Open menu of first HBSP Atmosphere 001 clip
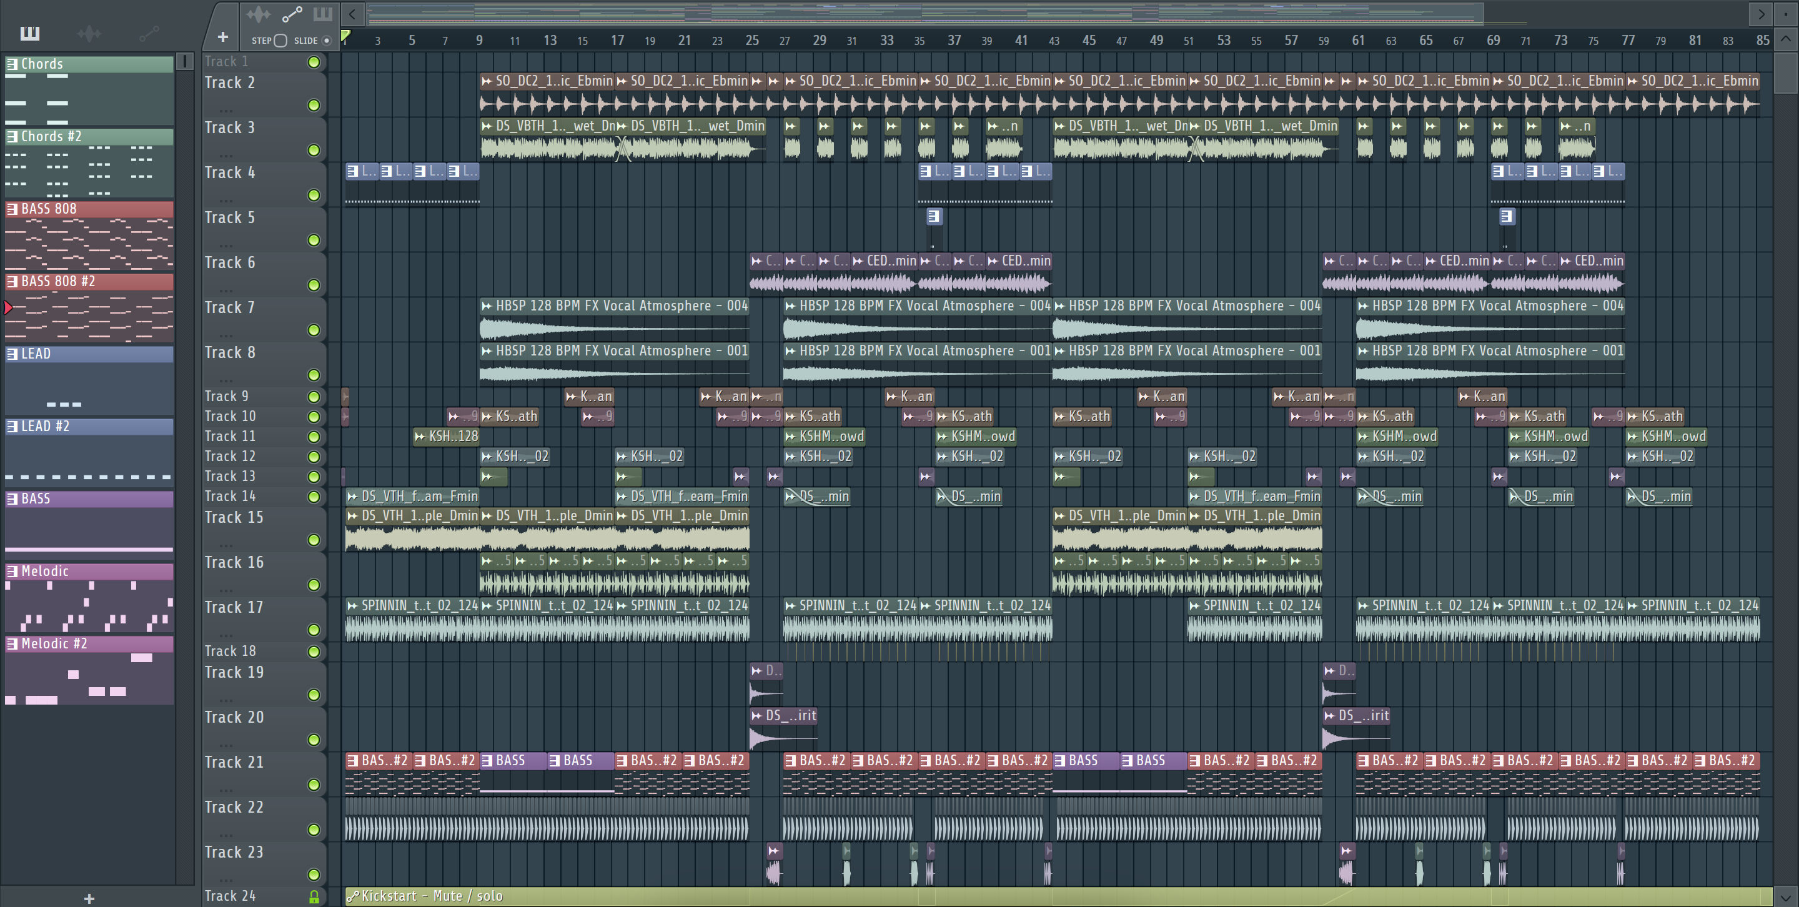Image resolution: width=1799 pixels, height=907 pixels. pos(487,351)
